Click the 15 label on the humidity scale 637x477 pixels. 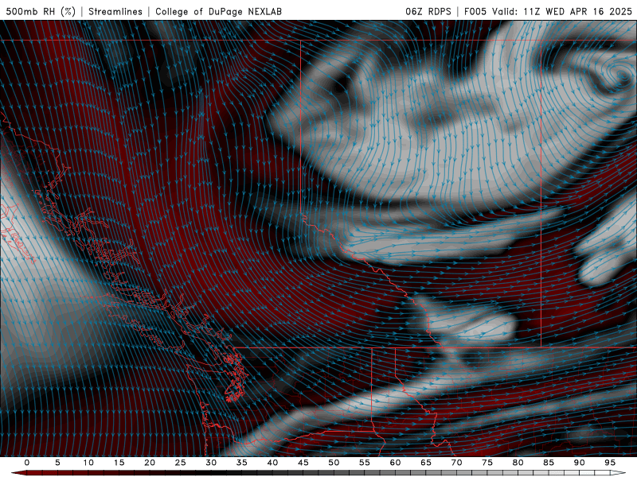click(x=119, y=463)
